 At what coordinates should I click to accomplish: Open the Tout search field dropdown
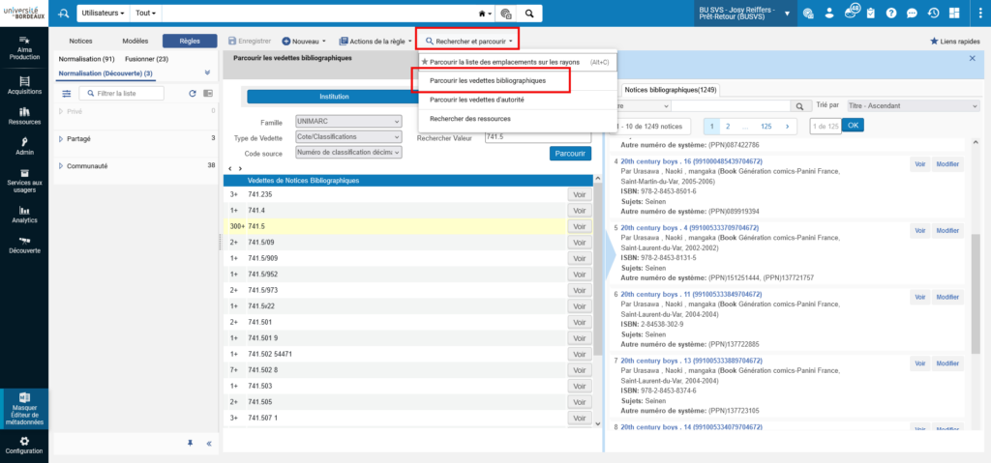click(145, 14)
